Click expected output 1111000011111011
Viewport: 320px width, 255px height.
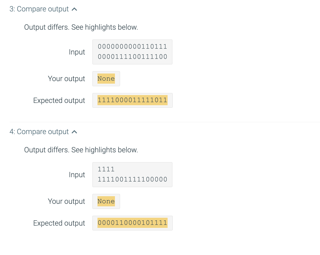click(x=132, y=100)
